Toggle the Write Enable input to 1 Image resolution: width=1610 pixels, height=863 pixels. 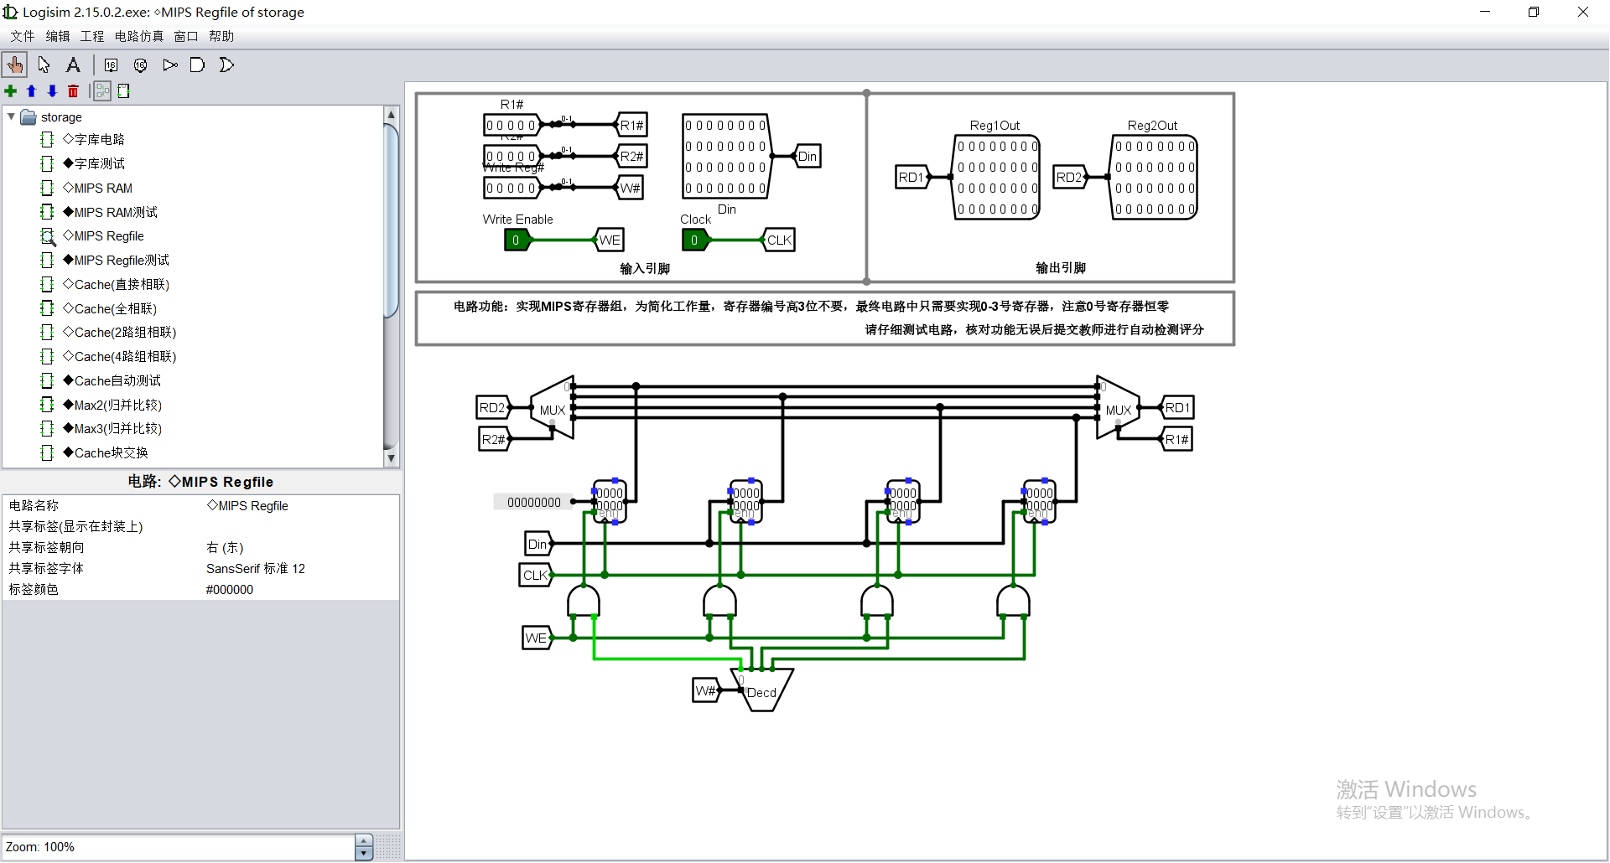(516, 240)
